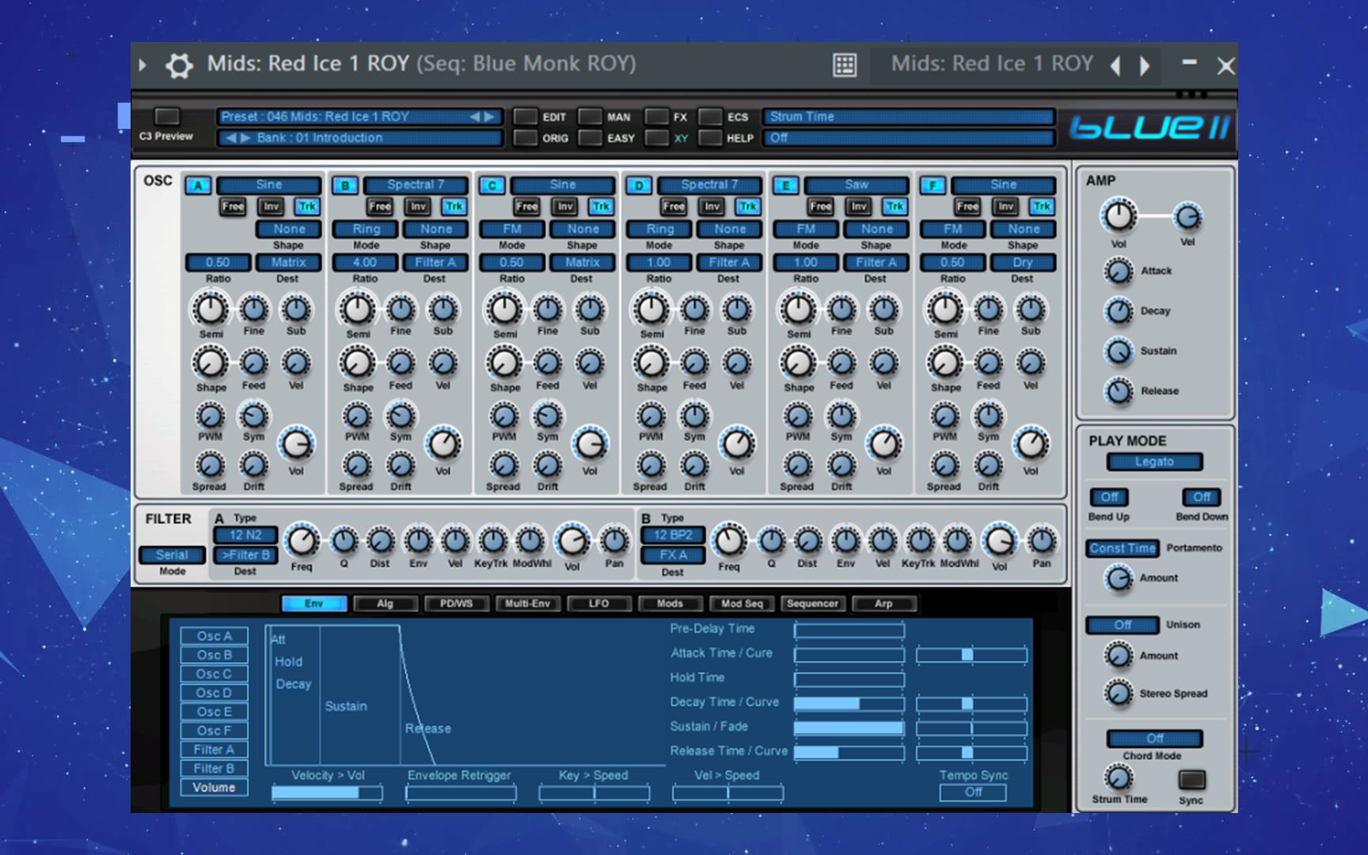Image resolution: width=1368 pixels, height=855 pixels.
Task: Go to next preset arrow in title bar
Action: [x=1145, y=66]
